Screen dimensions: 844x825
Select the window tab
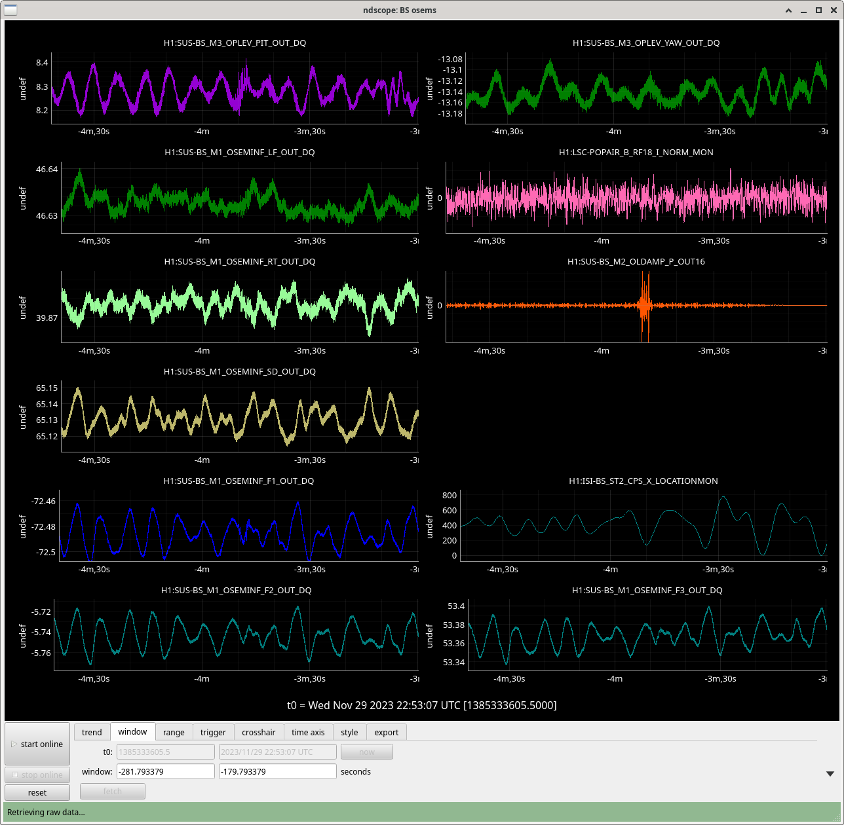coord(132,731)
